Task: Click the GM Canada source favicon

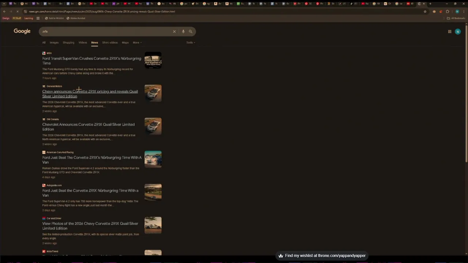Action: [44, 119]
